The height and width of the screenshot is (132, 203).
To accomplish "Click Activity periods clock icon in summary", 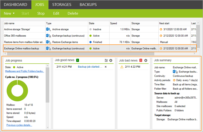I will [174, 80].
